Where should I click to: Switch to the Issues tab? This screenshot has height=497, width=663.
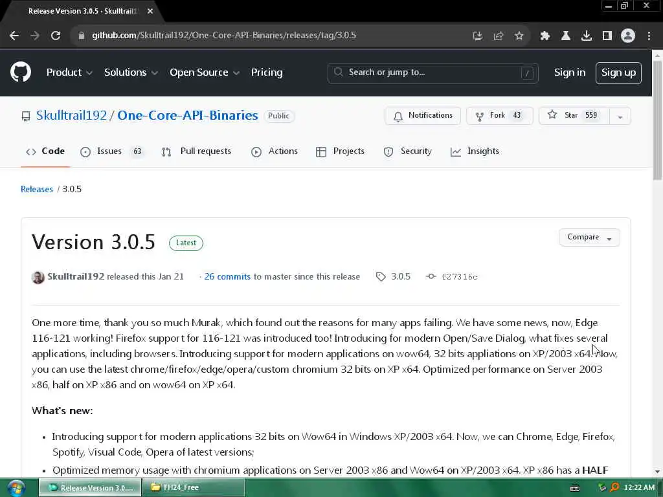pyautogui.click(x=112, y=151)
